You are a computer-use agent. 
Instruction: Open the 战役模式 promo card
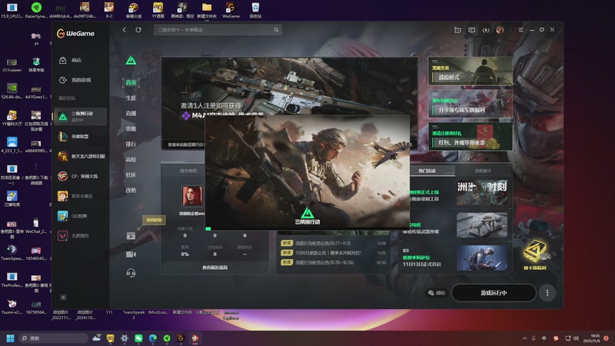click(x=470, y=71)
